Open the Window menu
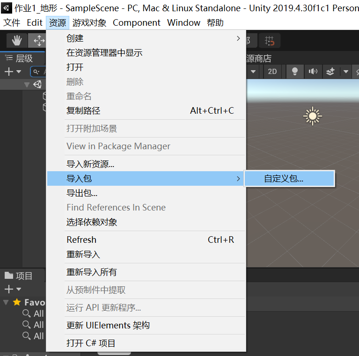 click(x=183, y=22)
